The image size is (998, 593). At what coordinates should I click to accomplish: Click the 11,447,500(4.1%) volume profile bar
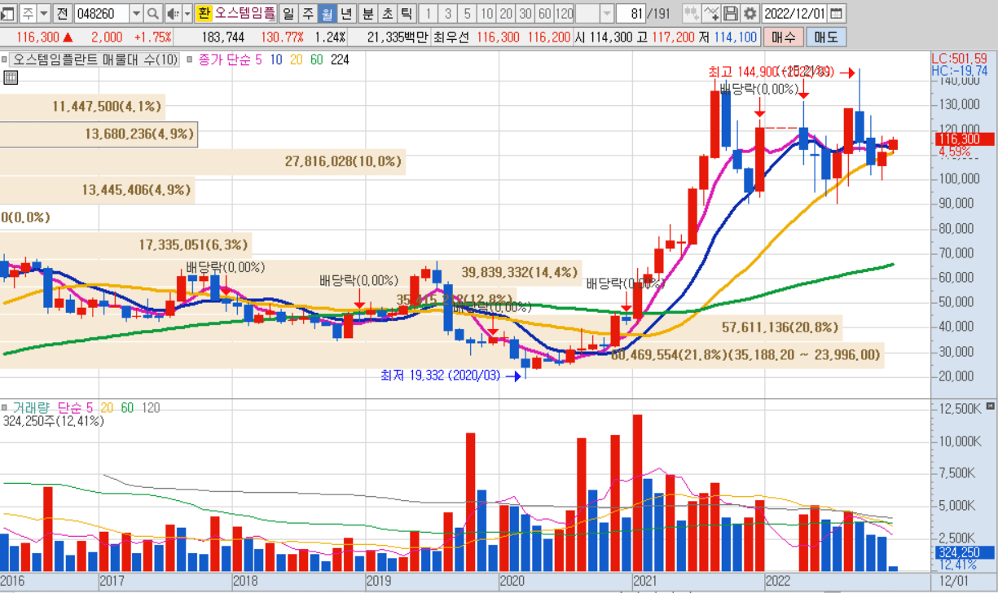point(83,106)
